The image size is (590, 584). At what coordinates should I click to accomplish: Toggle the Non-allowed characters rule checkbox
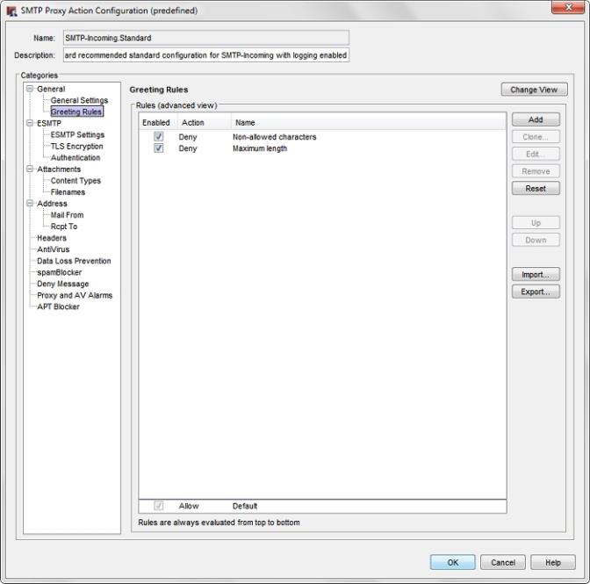[158, 137]
